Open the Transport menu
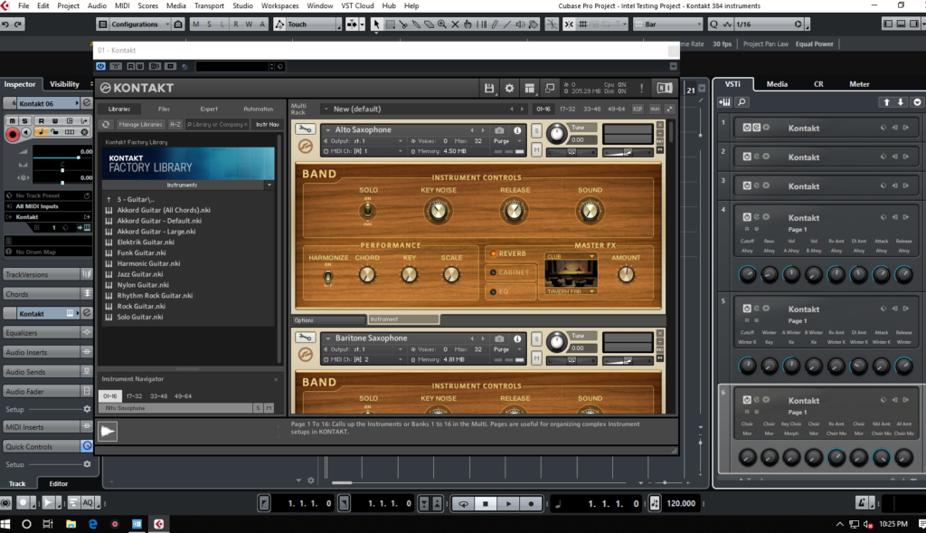The height and width of the screenshot is (533, 926). 209,6
